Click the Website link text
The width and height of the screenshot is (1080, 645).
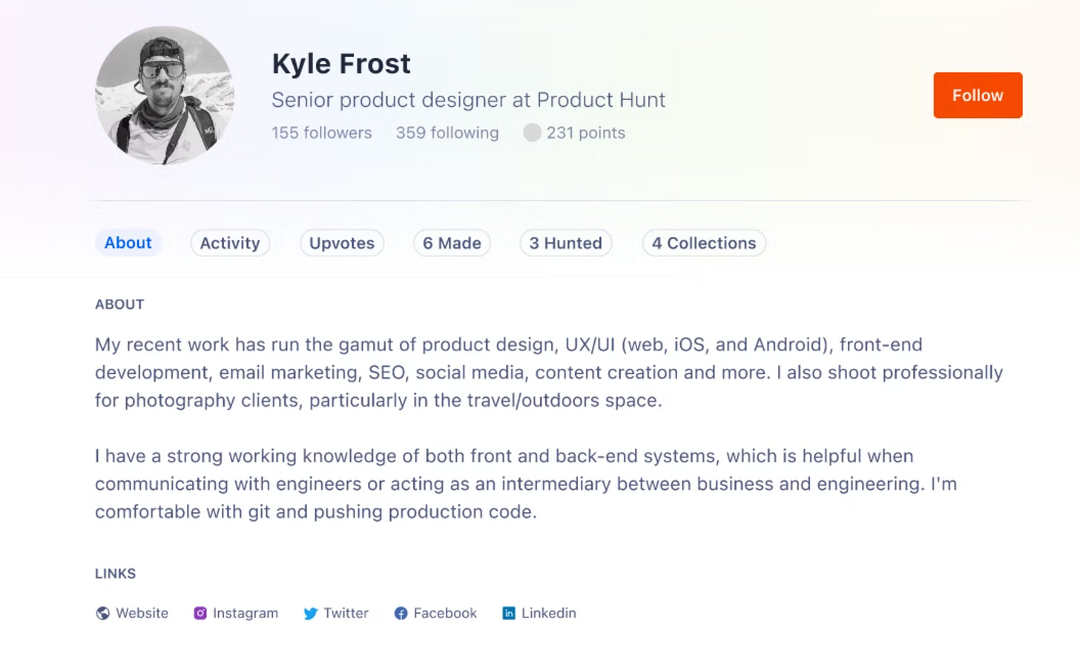pos(141,613)
